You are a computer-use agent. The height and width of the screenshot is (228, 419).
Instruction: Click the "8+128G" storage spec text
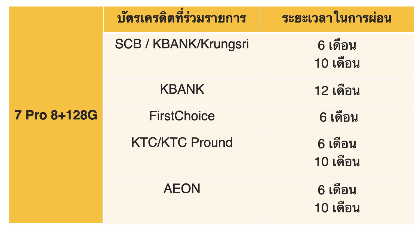pos(74,115)
